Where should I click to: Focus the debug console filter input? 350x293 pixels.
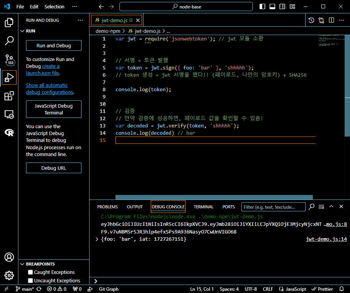[273, 207]
